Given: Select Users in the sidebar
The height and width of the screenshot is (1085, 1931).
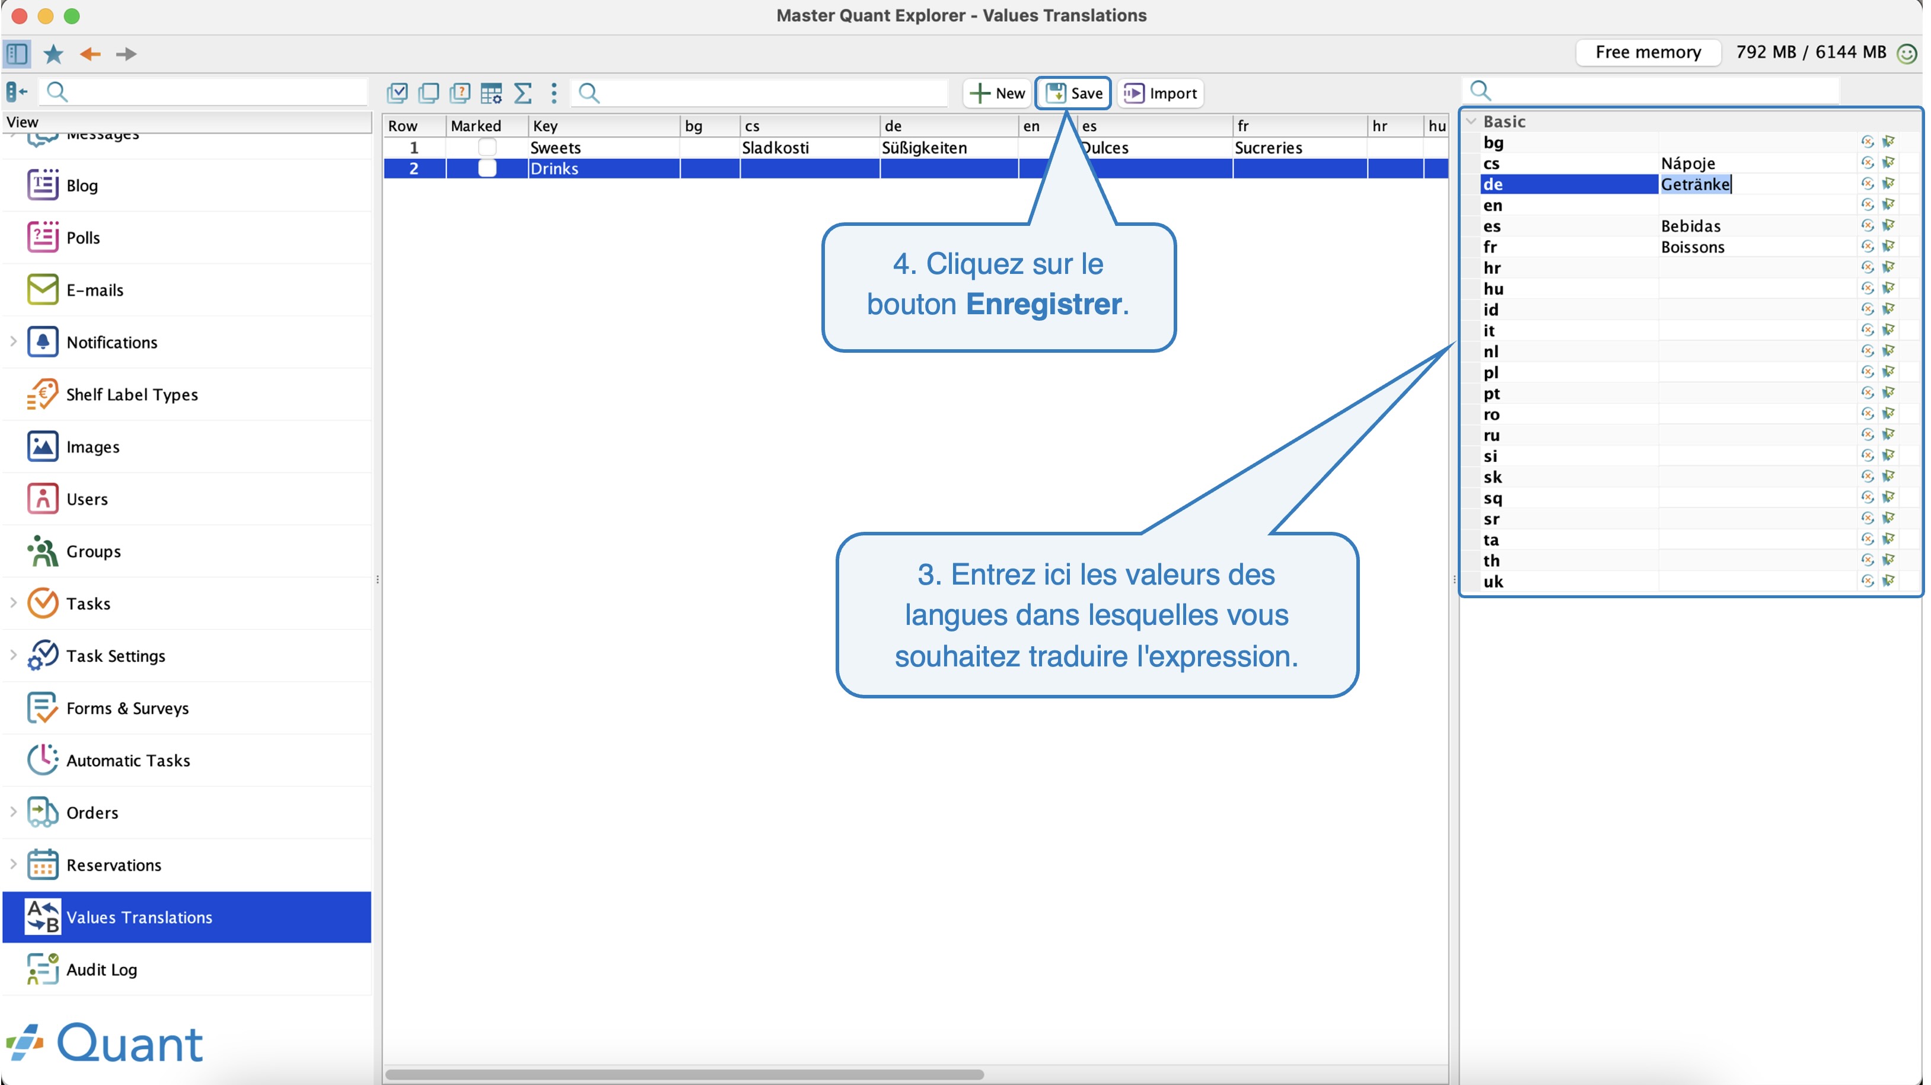Looking at the screenshot, I should (187, 498).
